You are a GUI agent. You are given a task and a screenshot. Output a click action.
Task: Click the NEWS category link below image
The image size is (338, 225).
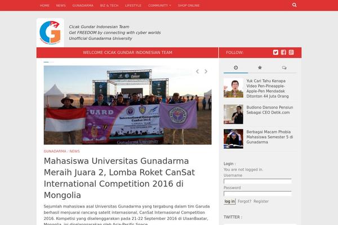pos(74,151)
